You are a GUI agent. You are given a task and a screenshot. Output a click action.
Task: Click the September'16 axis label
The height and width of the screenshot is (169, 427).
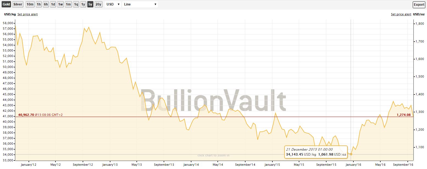pos(403,165)
